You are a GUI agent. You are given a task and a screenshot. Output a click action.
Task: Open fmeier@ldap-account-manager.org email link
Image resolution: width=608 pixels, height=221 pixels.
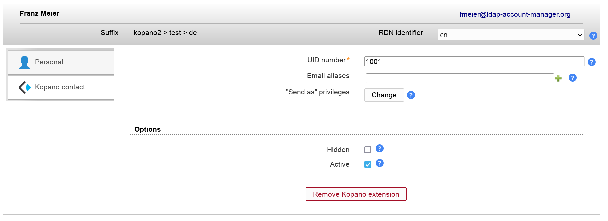515,14
